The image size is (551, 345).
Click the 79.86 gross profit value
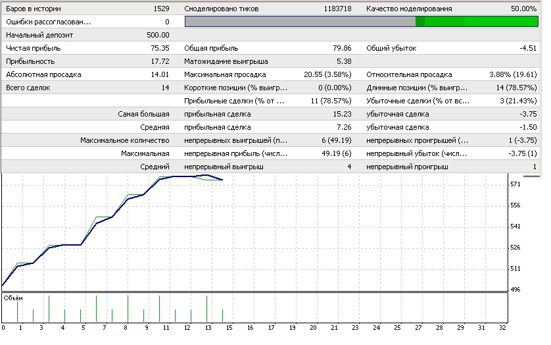click(x=342, y=48)
